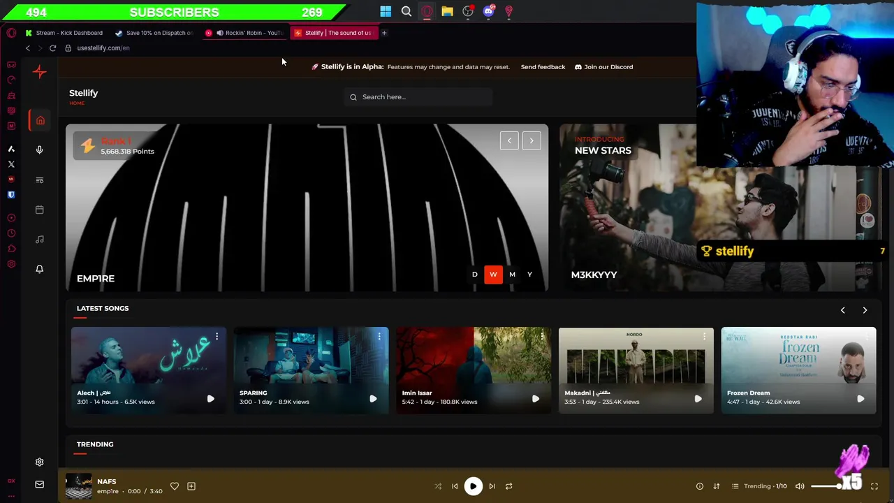The image size is (894, 503).
Task: Select the W weekly ranking filter
Action: click(x=493, y=275)
